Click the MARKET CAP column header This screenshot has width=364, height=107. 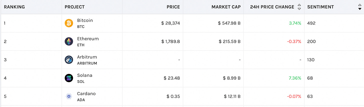pos(226,7)
